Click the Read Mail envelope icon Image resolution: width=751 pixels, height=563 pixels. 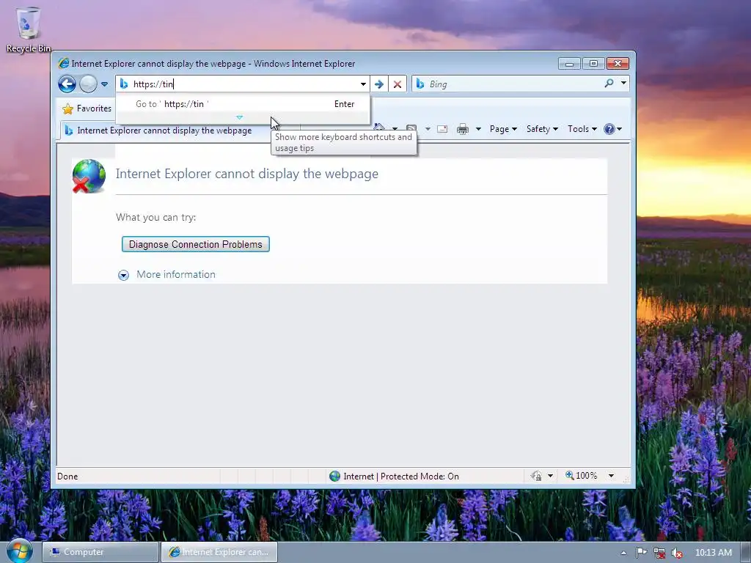442,129
